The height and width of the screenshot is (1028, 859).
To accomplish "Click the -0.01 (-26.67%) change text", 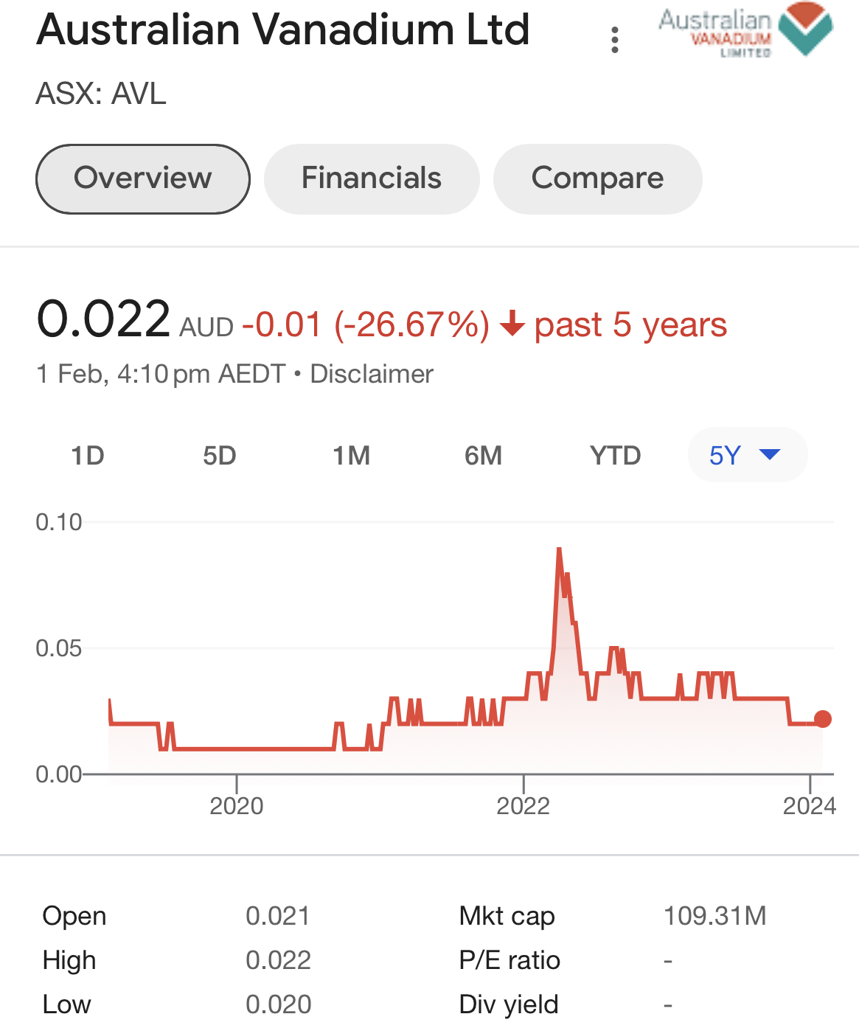I will 366,324.
